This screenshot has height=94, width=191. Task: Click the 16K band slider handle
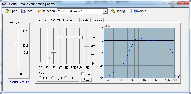[86, 45]
